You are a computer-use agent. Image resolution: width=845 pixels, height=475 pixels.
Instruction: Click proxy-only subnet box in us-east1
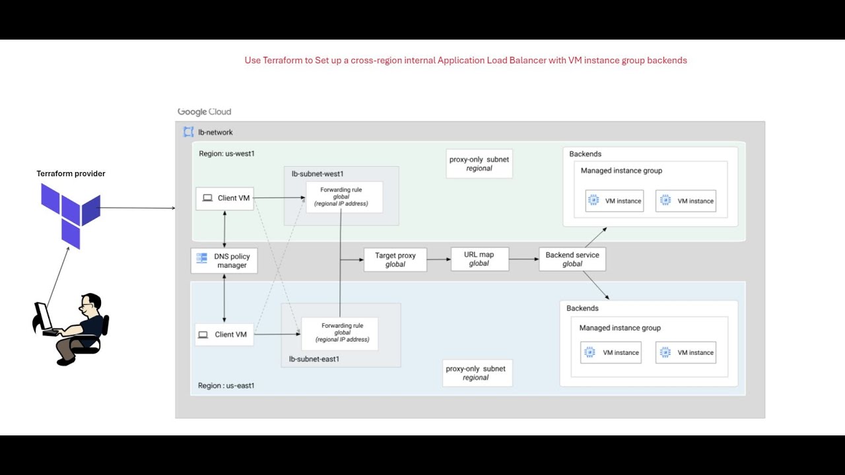pyautogui.click(x=476, y=373)
